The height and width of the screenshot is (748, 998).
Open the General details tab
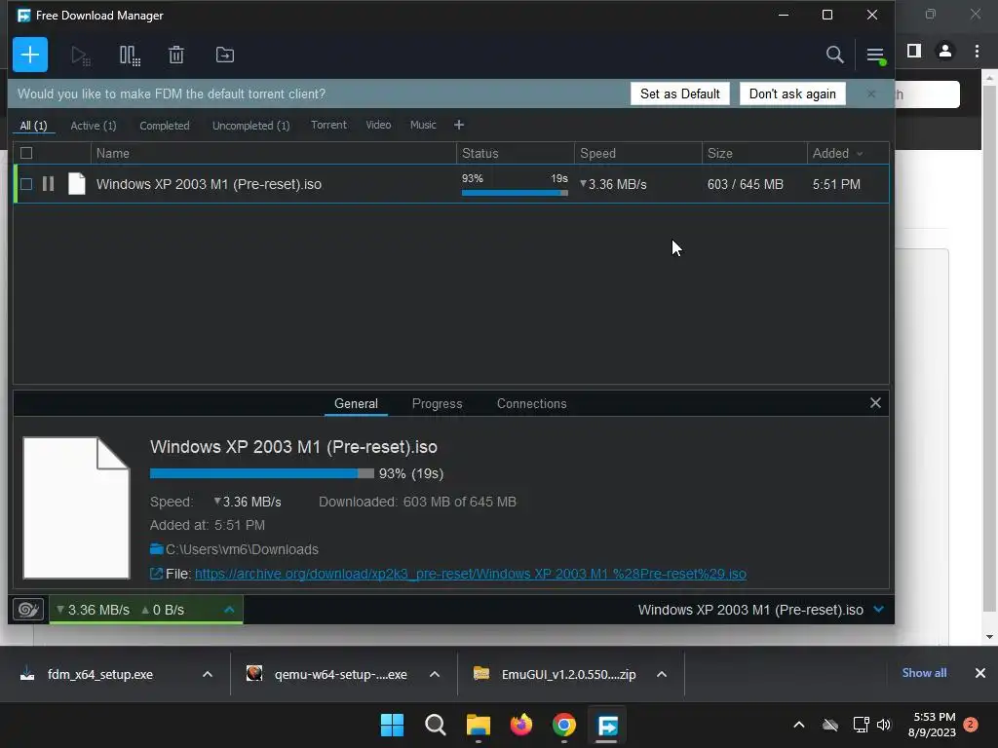click(x=356, y=403)
